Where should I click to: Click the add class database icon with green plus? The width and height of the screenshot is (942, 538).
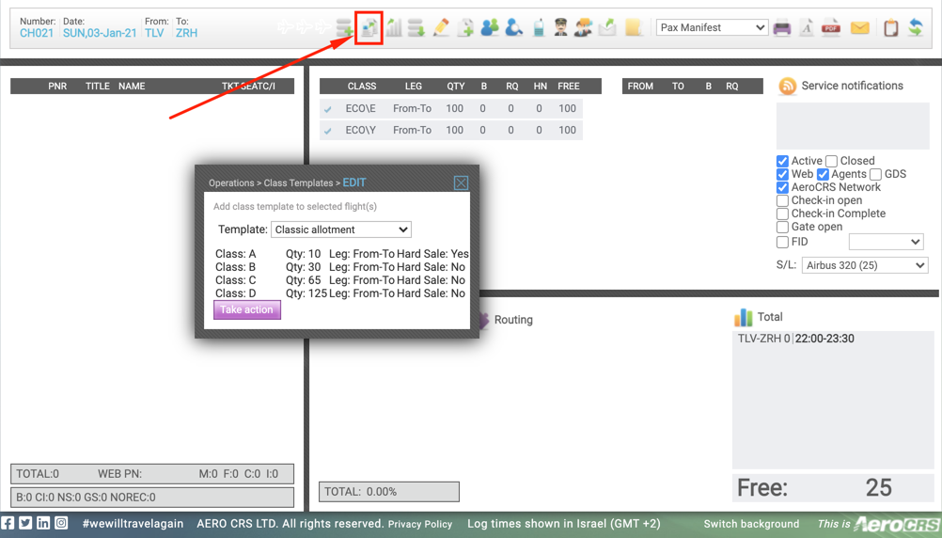[345, 27]
